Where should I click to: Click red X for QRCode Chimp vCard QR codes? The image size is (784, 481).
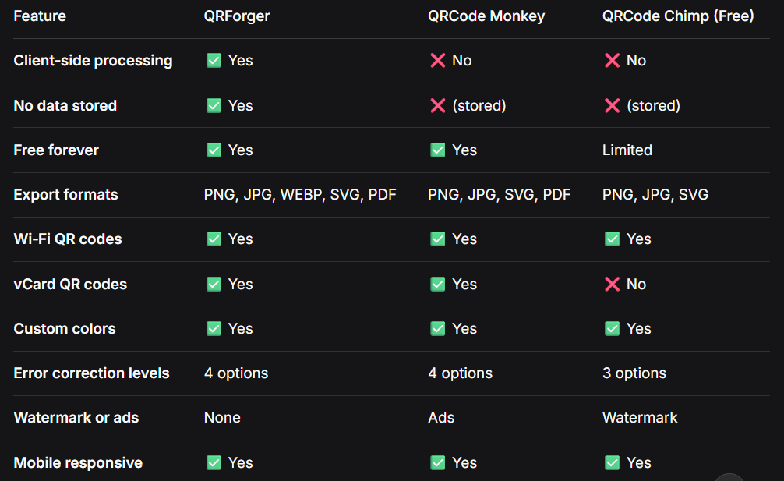(612, 284)
